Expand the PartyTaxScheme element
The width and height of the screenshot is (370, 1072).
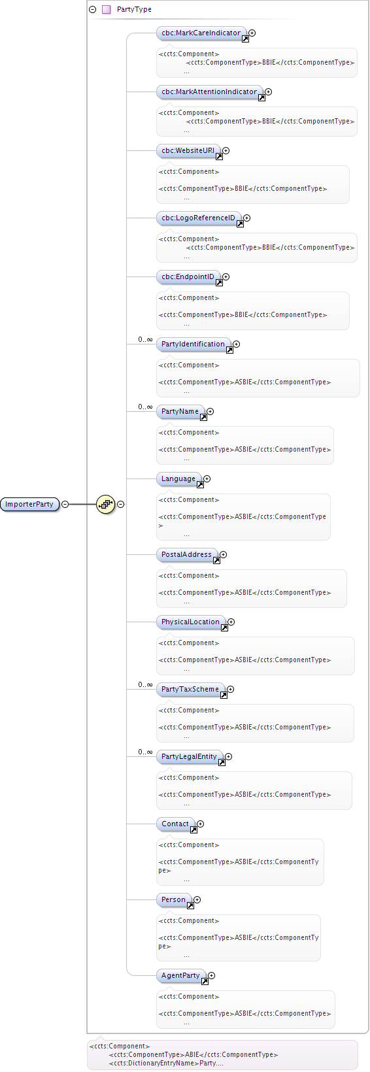point(230,689)
